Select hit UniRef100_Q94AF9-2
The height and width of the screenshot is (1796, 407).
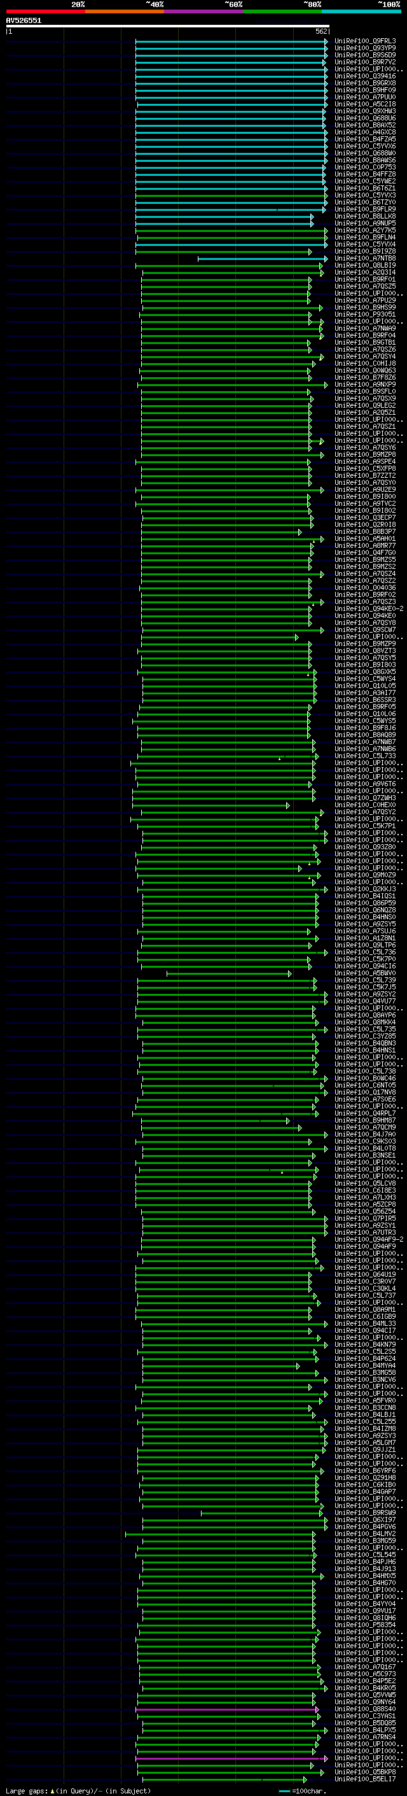pyautogui.click(x=369, y=1240)
